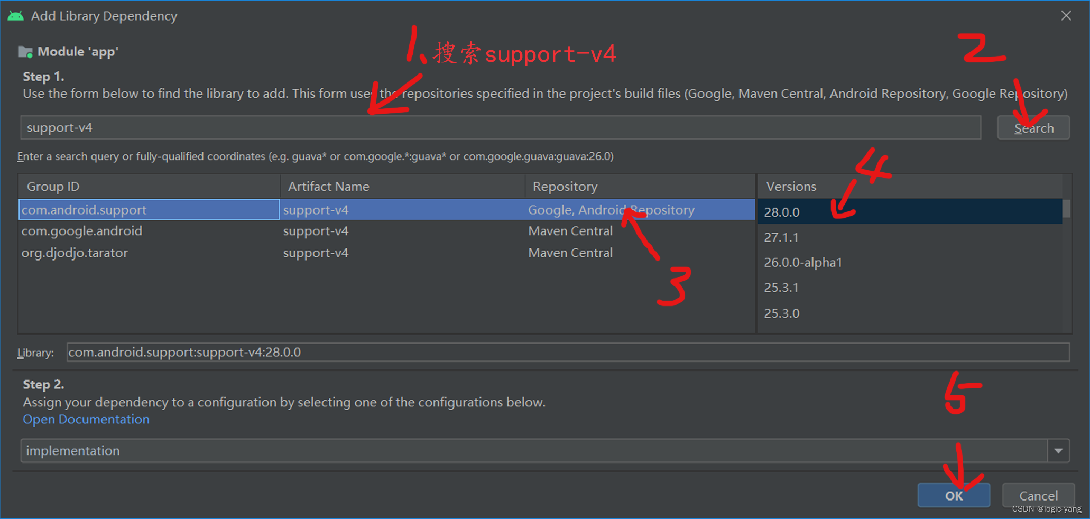The height and width of the screenshot is (519, 1090).
Task: Select version 25.3.0
Action: pos(909,313)
